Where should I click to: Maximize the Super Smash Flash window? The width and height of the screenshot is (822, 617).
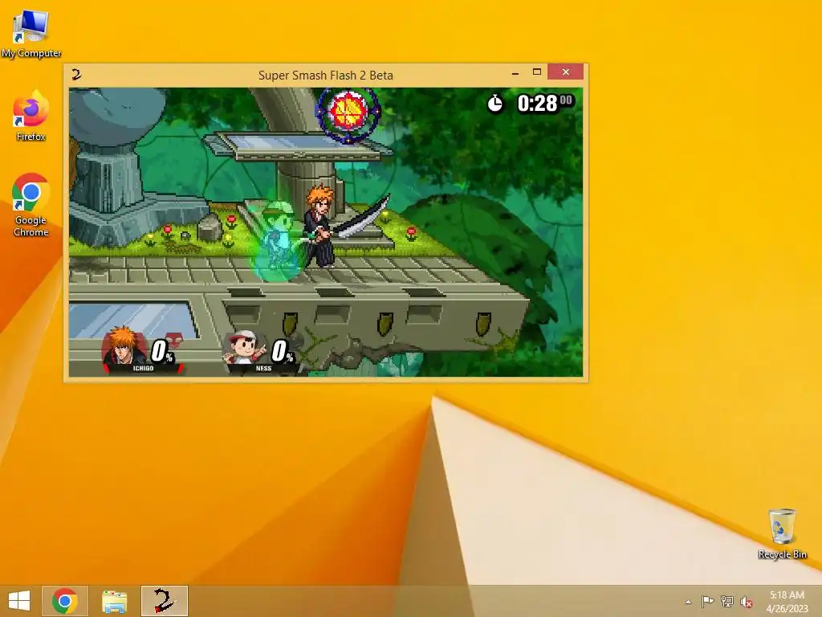(x=537, y=72)
